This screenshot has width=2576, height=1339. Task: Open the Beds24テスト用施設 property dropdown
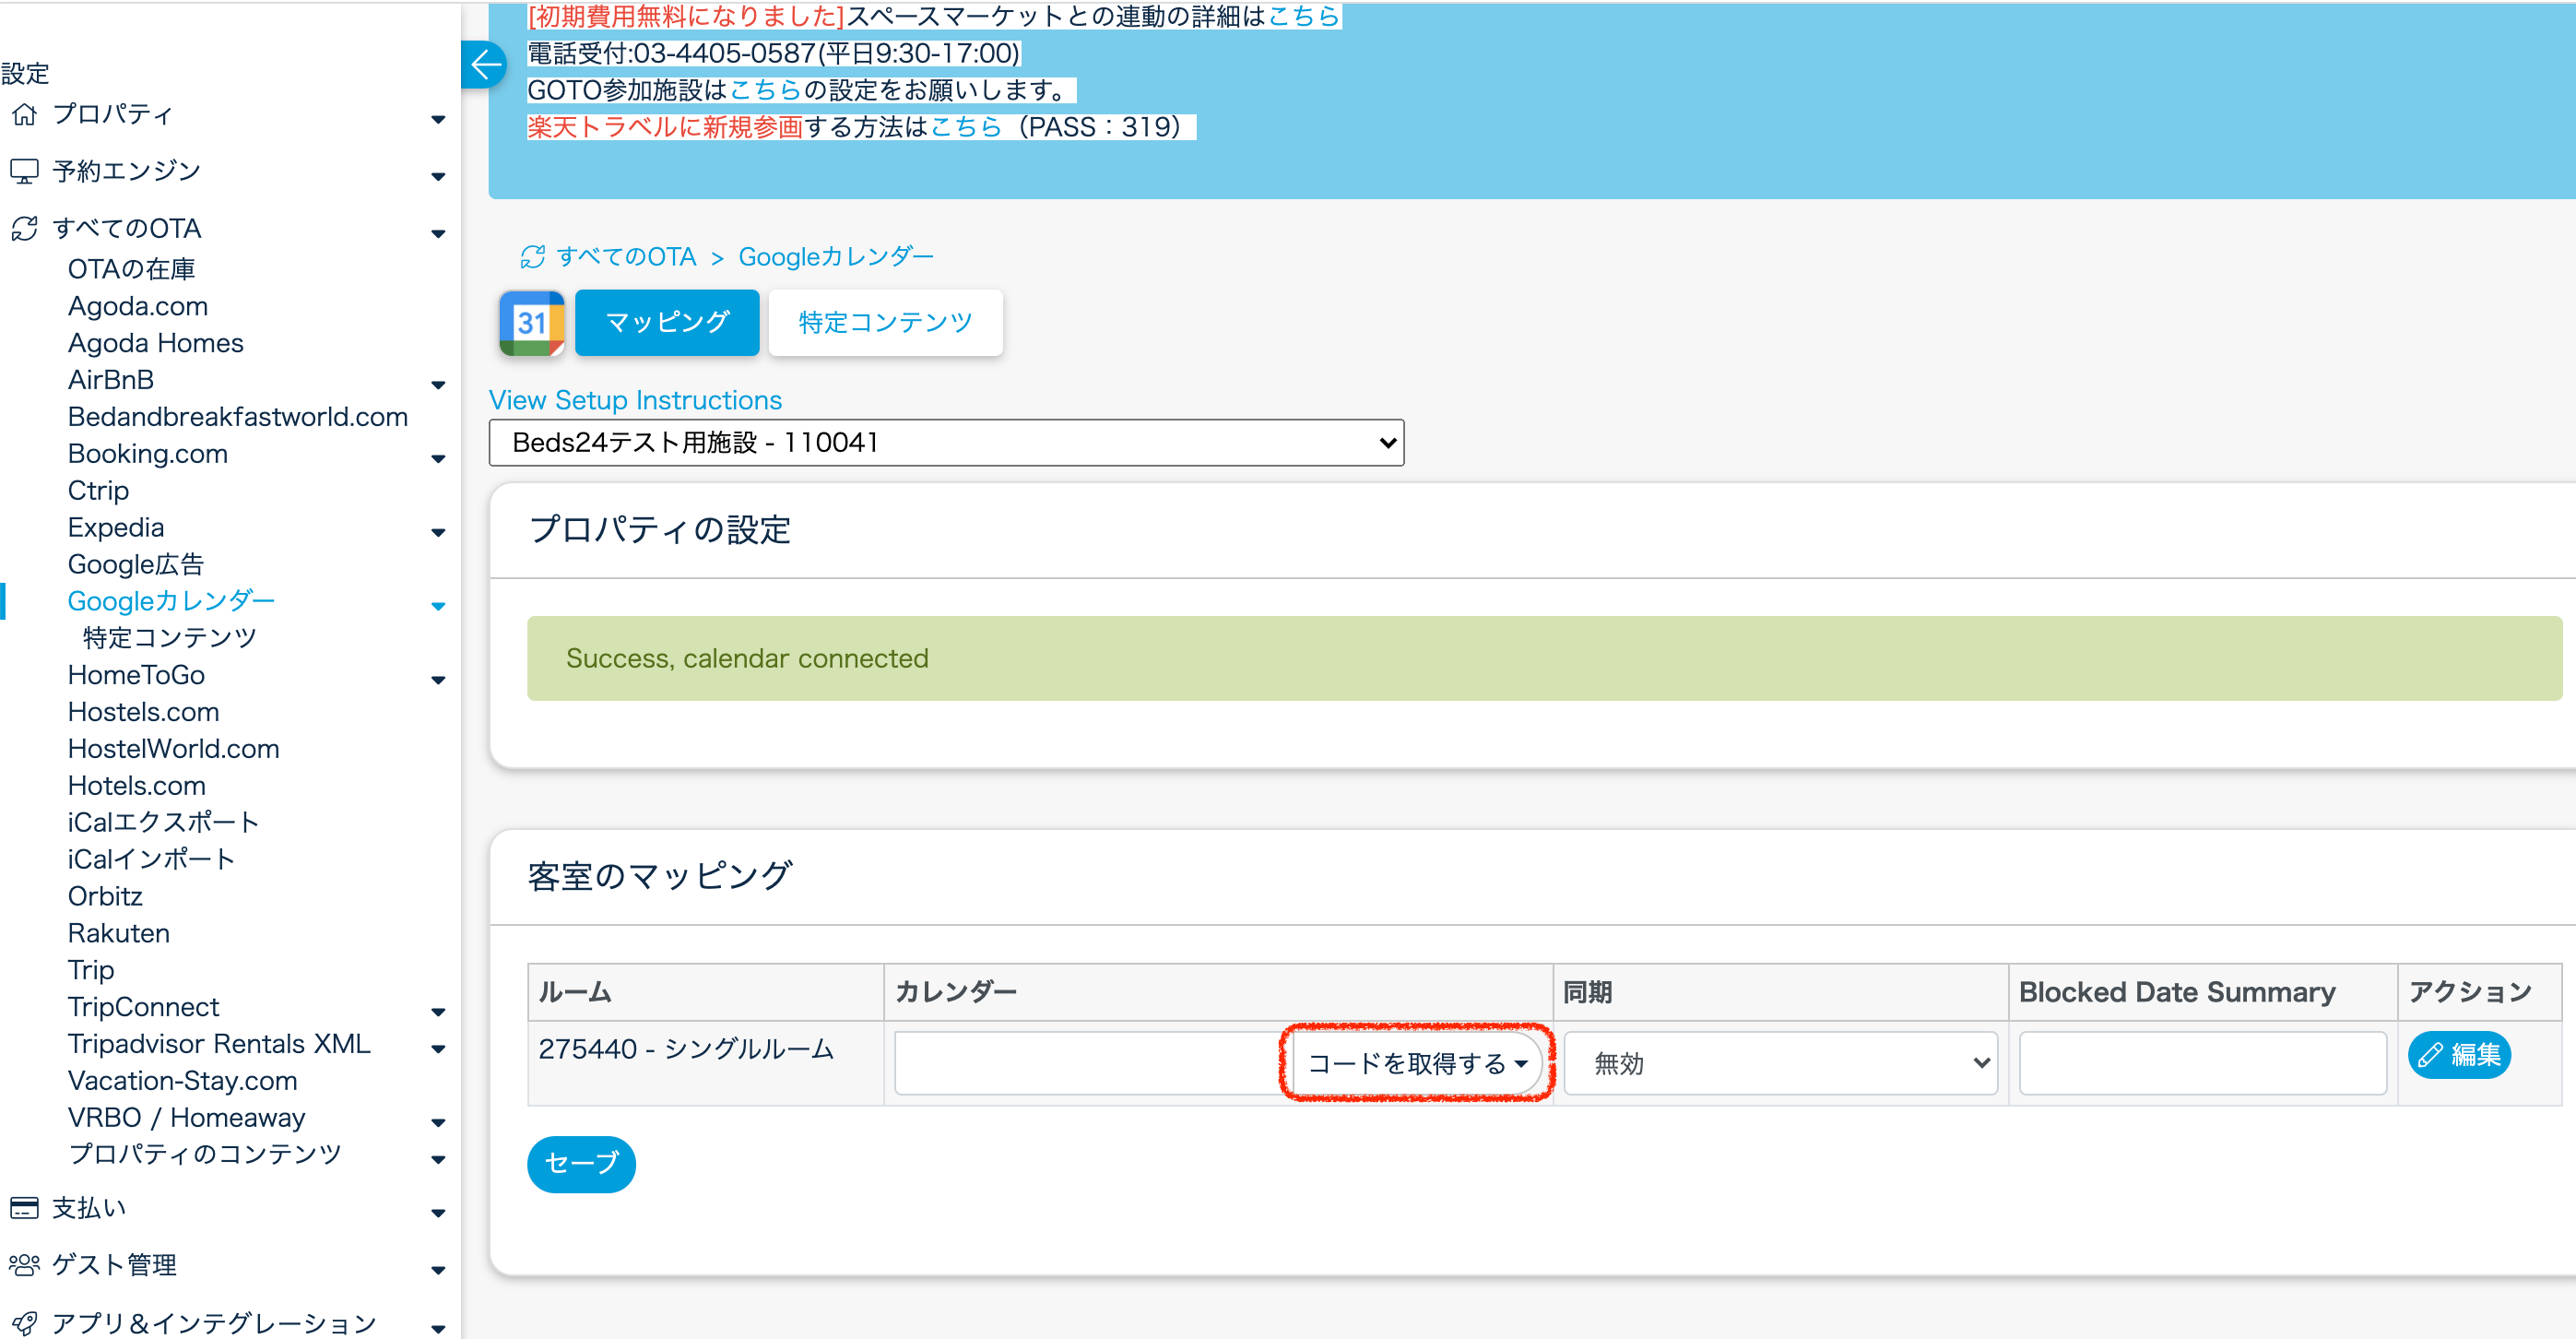(x=945, y=443)
